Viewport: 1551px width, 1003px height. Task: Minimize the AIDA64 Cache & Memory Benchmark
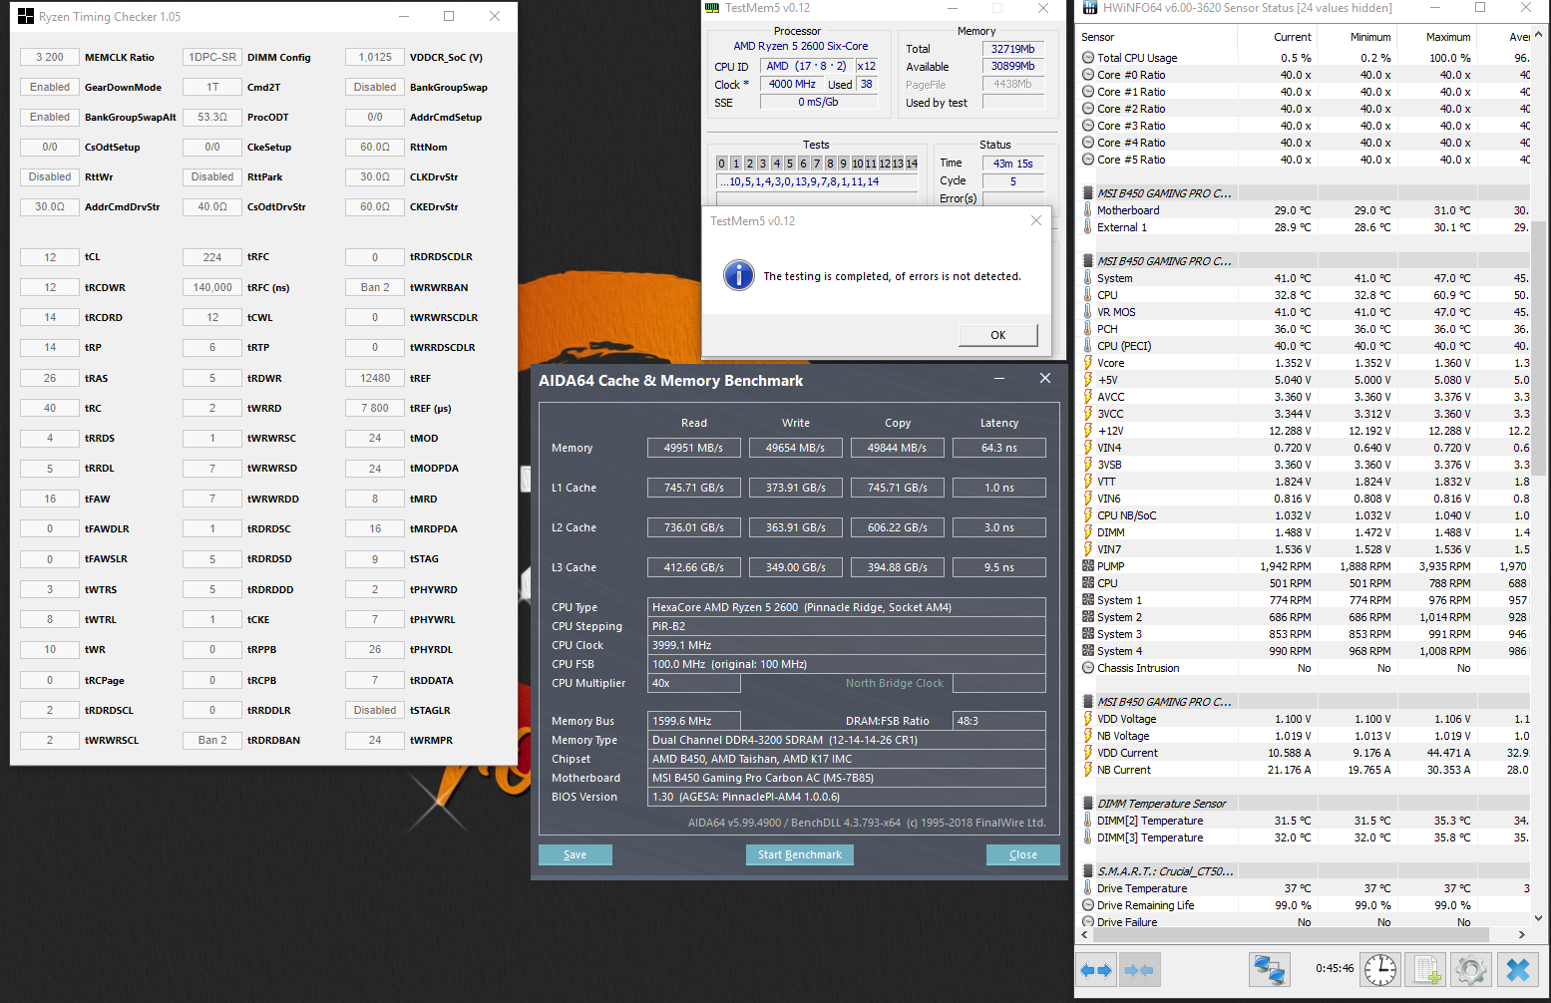[x=999, y=378]
